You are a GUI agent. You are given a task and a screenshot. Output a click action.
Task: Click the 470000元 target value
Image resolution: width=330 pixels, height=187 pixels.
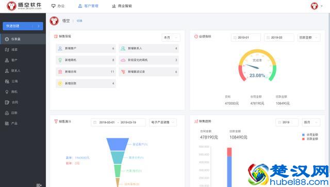[x=232, y=103]
